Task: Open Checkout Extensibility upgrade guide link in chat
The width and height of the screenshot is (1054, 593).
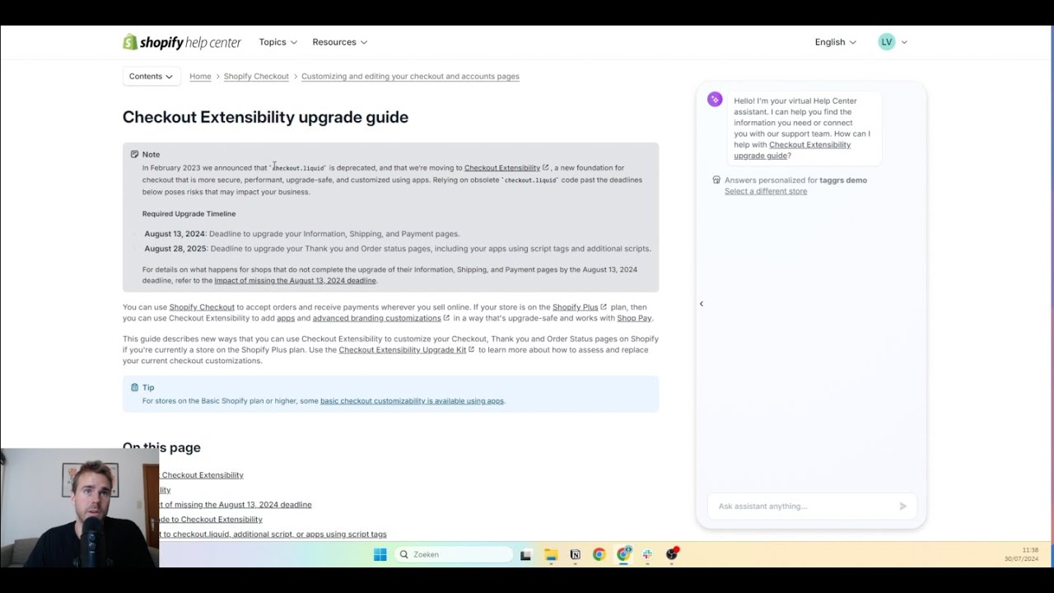Action: pos(792,150)
